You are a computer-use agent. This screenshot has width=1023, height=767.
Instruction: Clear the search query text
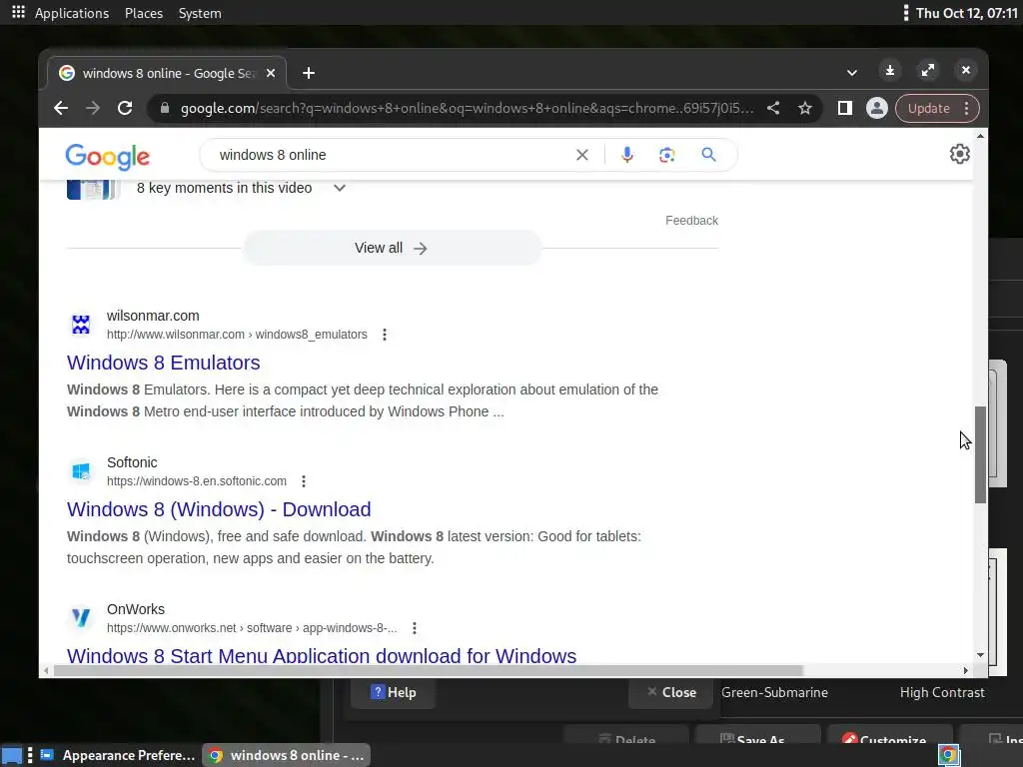tap(582, 155)
